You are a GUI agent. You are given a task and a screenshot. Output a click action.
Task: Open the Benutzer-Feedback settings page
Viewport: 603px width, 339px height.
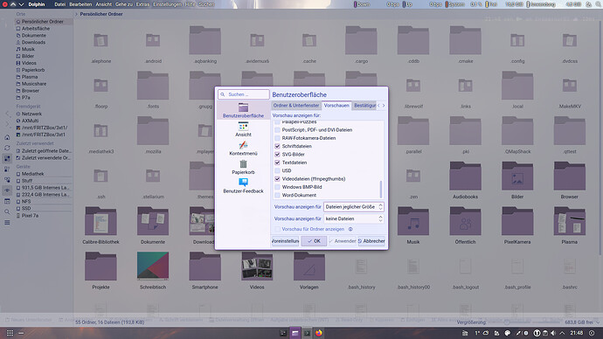243,185
